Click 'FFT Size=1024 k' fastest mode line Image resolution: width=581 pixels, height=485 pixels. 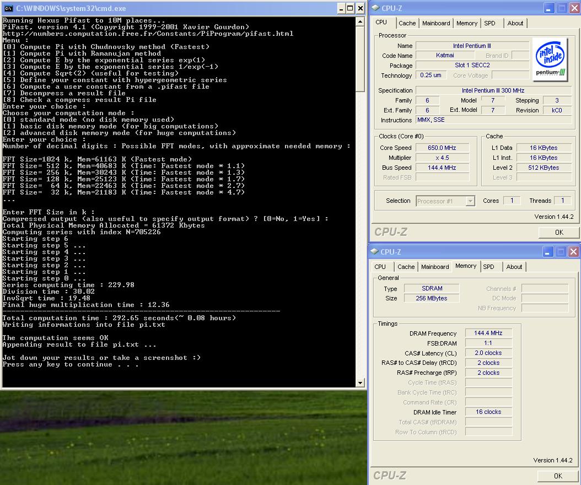(x=97, y=159)
